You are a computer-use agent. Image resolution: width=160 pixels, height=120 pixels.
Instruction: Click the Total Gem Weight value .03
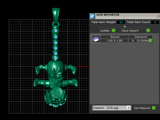(x=121, y=22)
